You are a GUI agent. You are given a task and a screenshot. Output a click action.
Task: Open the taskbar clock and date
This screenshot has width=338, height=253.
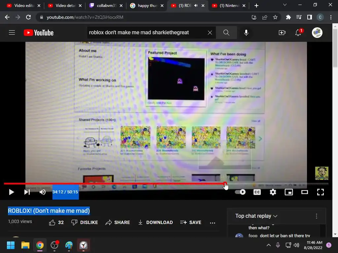pyautogui.click(x=313, y=245)
